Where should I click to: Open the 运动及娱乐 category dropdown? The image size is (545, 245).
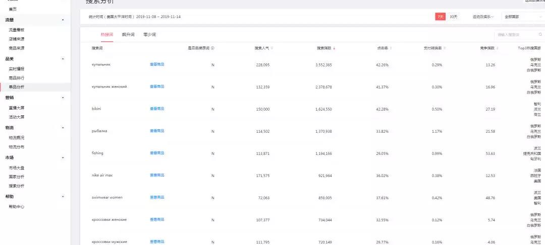tap(483, 17)
